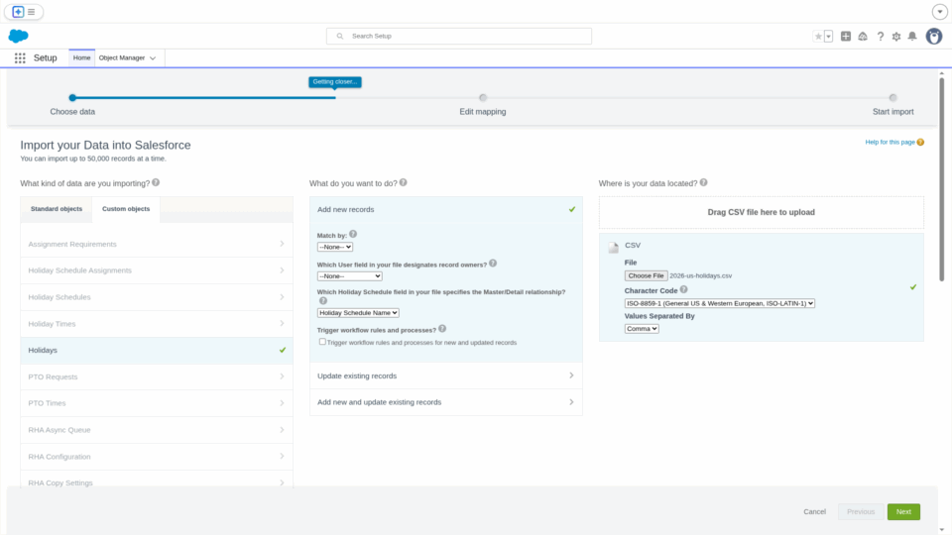The image size is (952, 535).
Task: Open the Global Actions plus icon
Action: coord(846,37)
